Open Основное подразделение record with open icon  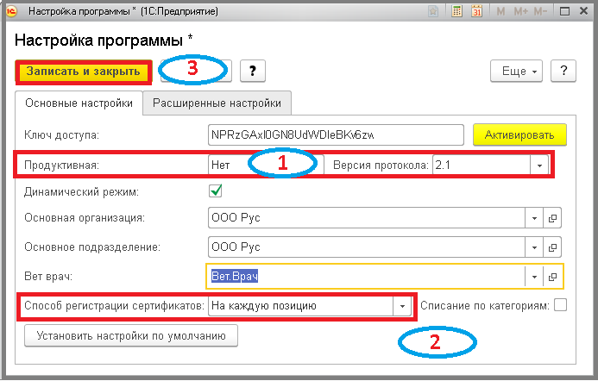tap(552, 247)
